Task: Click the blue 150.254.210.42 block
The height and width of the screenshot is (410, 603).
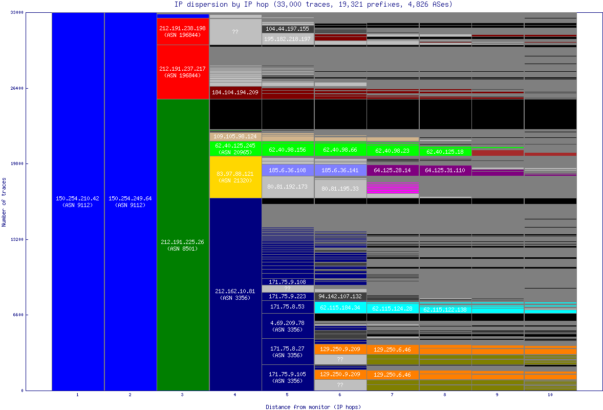Action: [78, 201]
